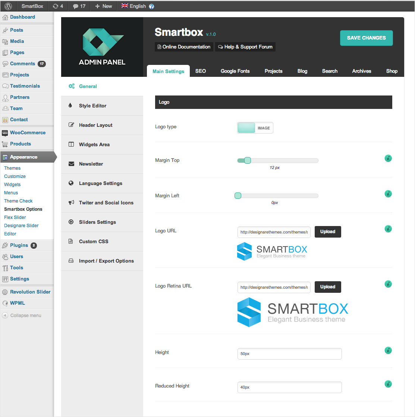
Task: Open the Customize submenu link
Action: [15, 176]
